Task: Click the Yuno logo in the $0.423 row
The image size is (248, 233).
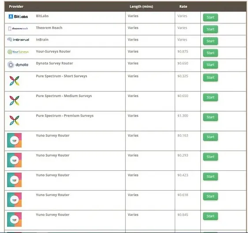Action: (15, 180)
